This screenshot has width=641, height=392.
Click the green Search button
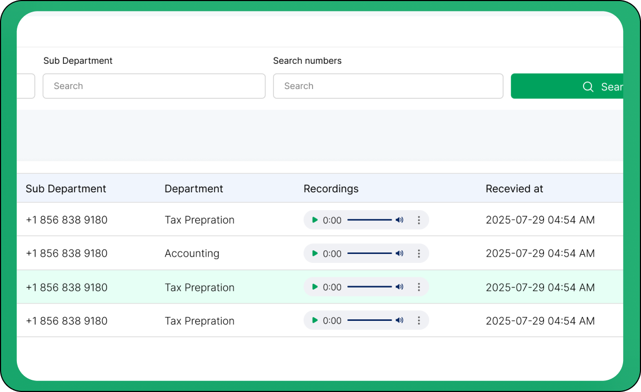point(567,86)
